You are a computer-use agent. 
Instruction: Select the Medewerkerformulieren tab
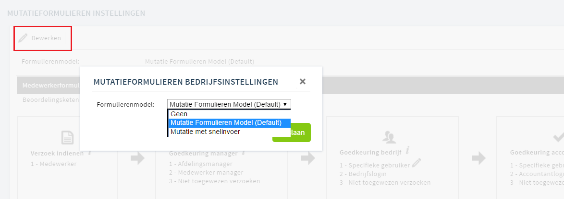[x=51, y=85]
